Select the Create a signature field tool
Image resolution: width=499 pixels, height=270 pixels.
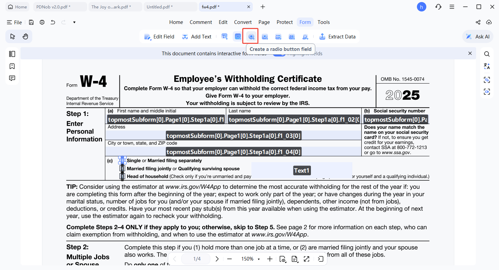pos(305,36)
